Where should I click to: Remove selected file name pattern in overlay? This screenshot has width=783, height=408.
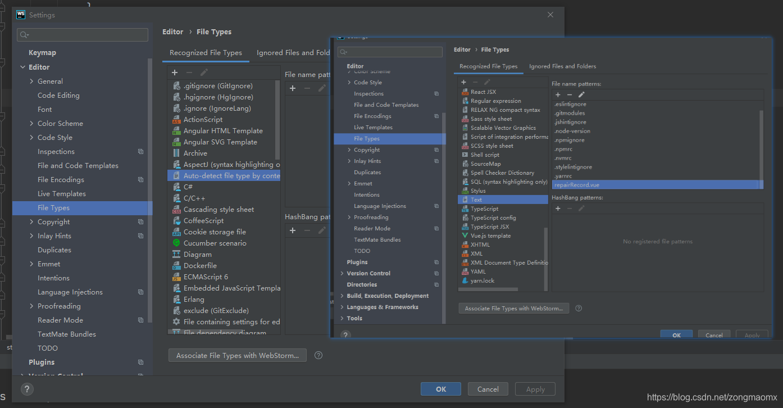coord(570,95)
